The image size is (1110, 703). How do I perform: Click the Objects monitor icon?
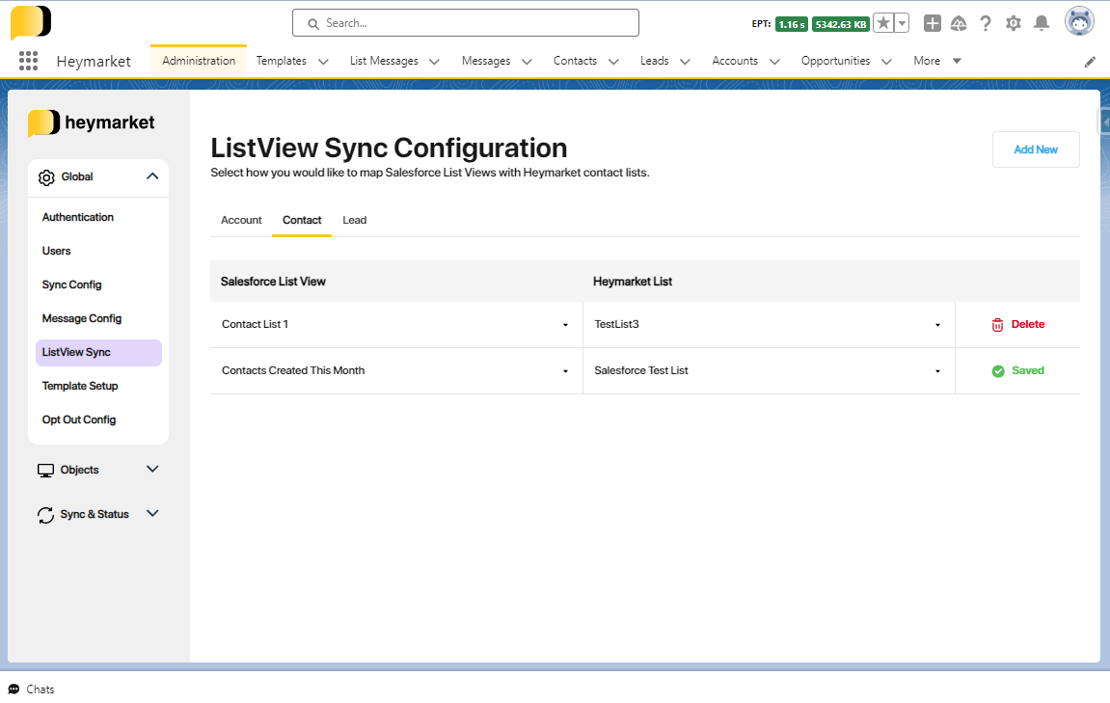point(45,471)
